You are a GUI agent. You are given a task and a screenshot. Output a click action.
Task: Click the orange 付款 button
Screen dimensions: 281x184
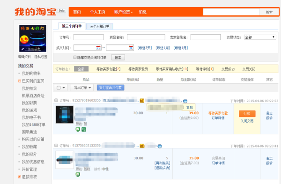247,114
